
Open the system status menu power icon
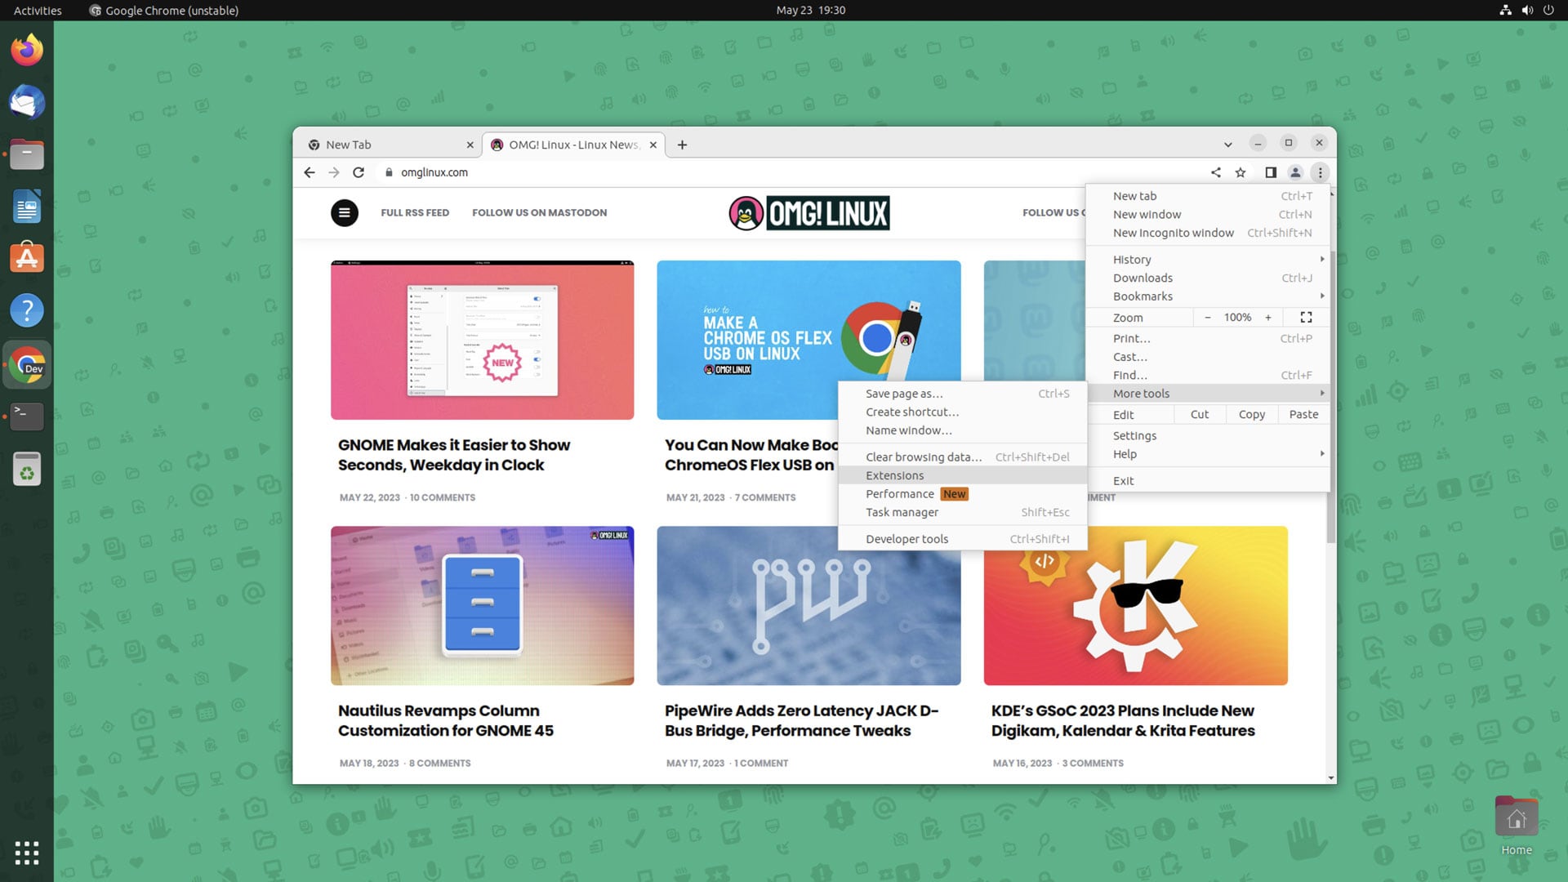click(x=1548, y=11)
